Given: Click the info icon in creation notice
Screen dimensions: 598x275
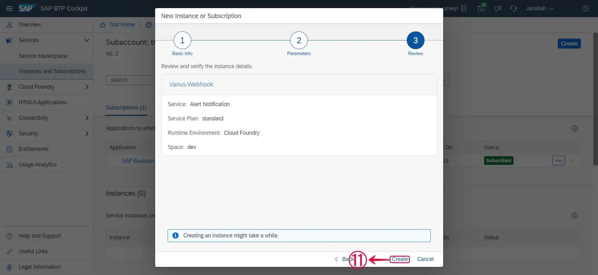Looking at the screenshot, I should pyautogui.click(x=175, y=235).
